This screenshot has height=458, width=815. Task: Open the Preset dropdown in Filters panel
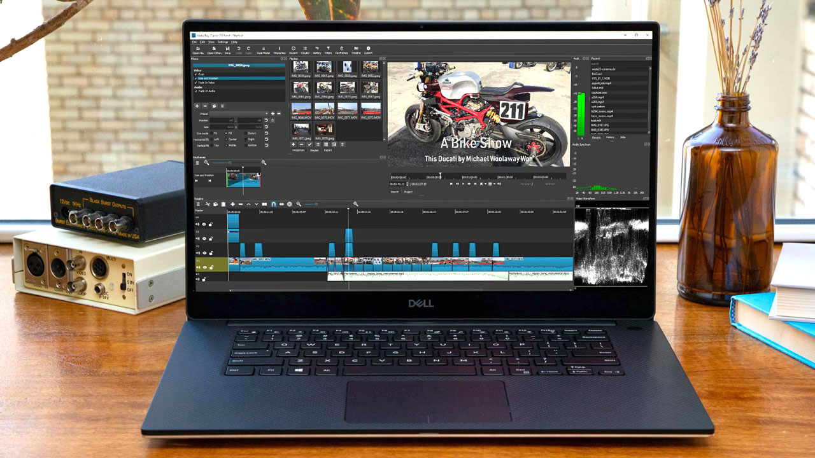238,114
